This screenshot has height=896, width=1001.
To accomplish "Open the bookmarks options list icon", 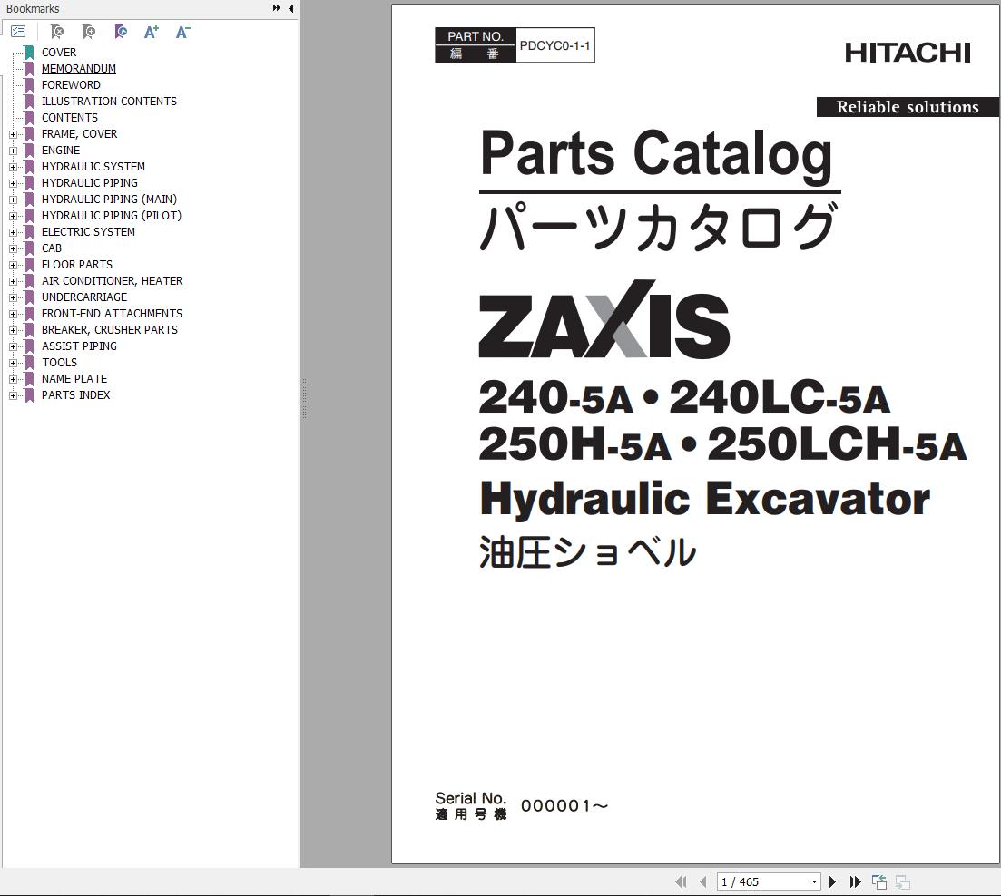I will click(18, 31).
